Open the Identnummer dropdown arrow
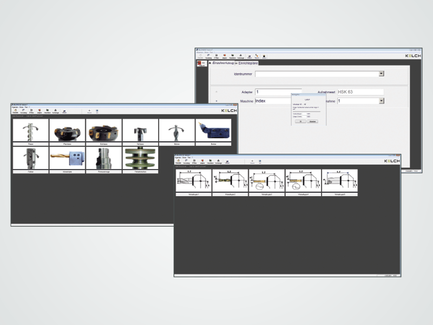Image resolution: width=433 pixels, height=325 pixels. click(382, 74)
